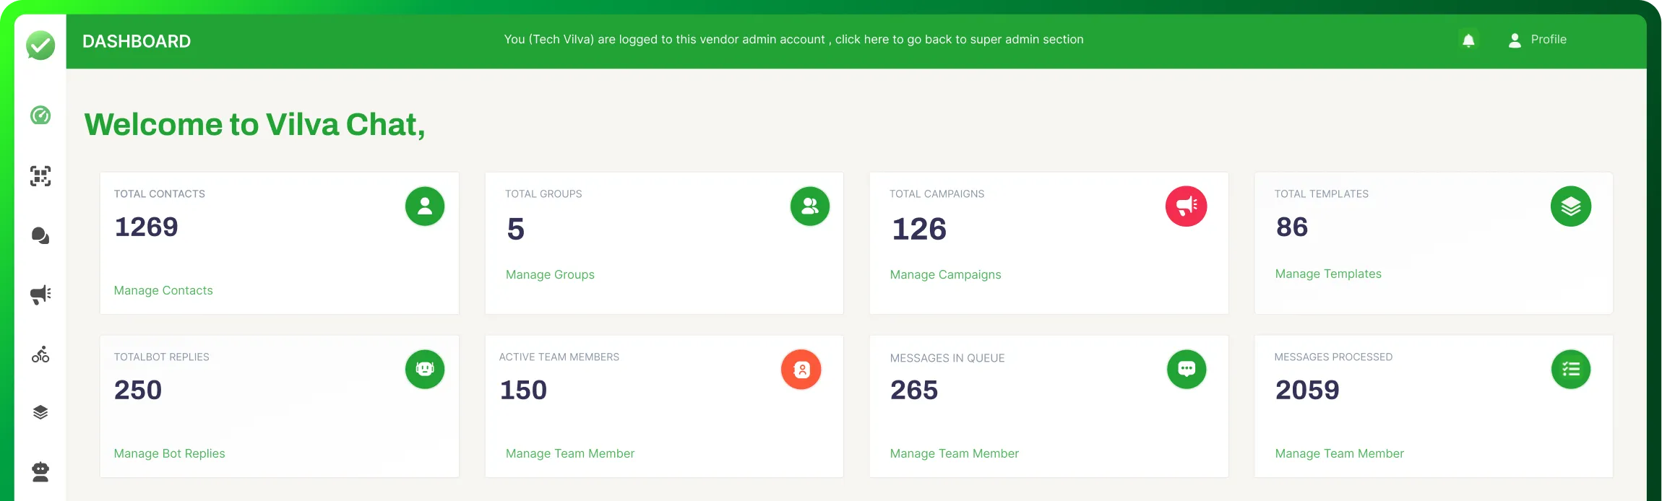Click the red megaphone icon on Total Campaigns
Viewport: 1662px width, 501px height.
click(1186, 206)
